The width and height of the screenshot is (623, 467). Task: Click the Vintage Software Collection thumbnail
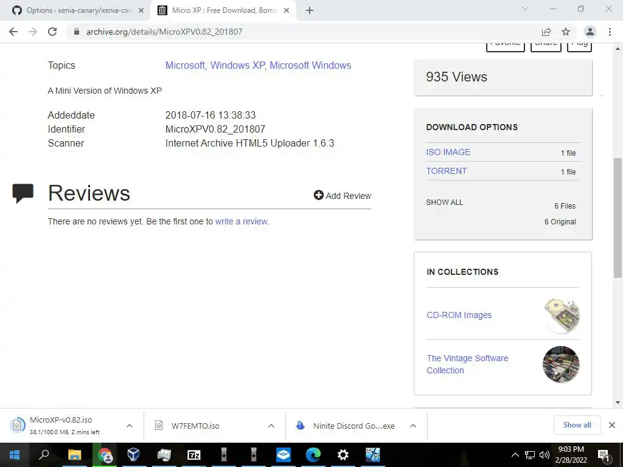pos(561,364)
